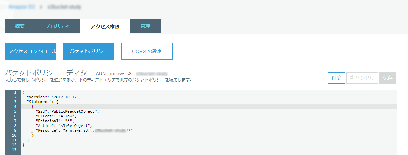This screenshot has width=408, height=155.
Task: Switch to the プロパティ tab
Action: (x=57, y=27)
